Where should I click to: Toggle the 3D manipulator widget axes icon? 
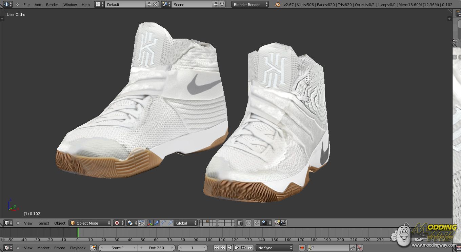click(x=150, y=223)
